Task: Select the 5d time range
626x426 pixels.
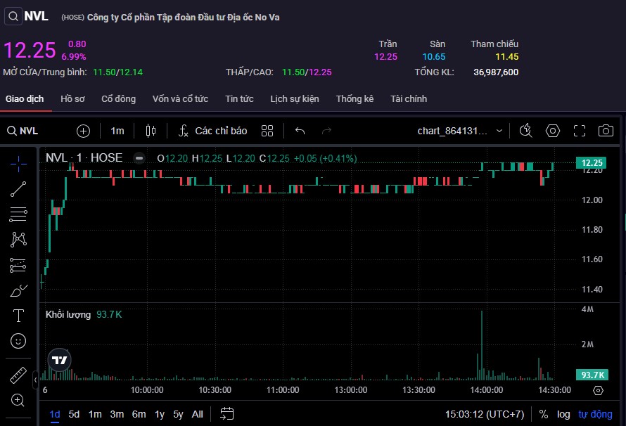Action: [x=74, y=414]
